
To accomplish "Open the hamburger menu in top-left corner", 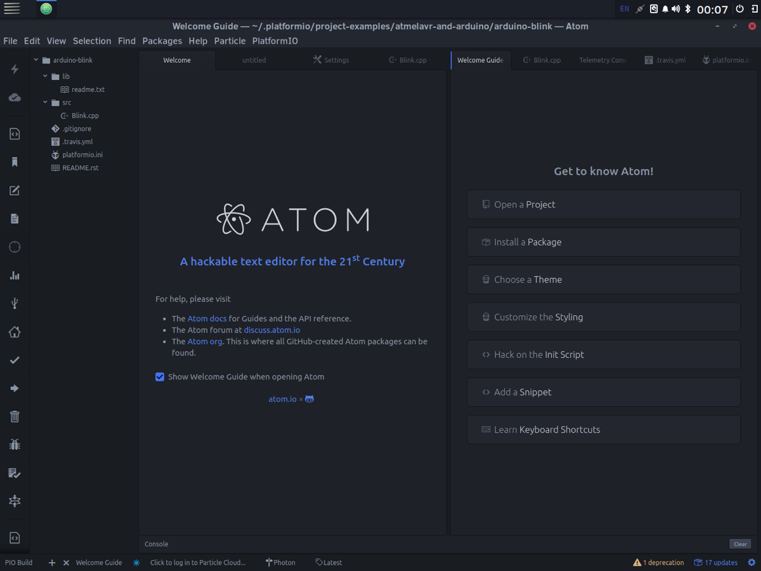I will pyautogui.click(x=11, y=8).
